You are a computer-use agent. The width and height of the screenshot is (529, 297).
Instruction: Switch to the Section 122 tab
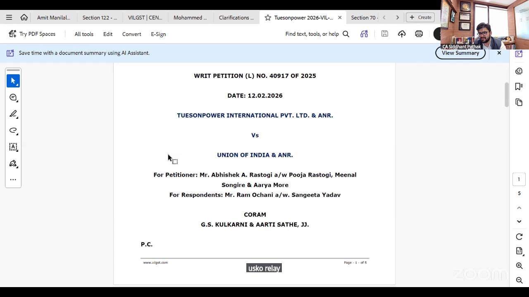click(100, 17)
